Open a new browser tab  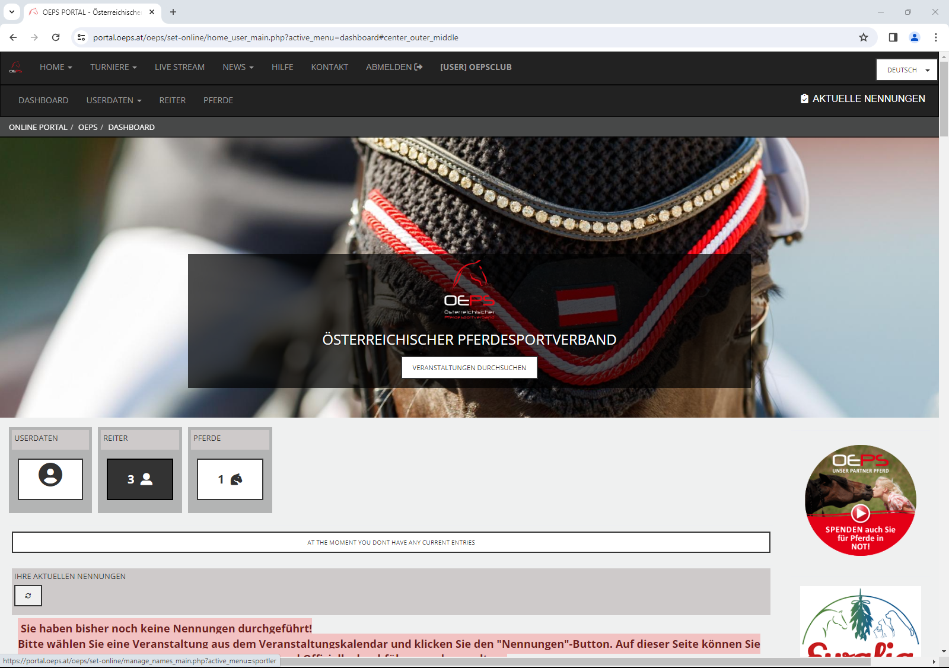[x=173, y=12]
